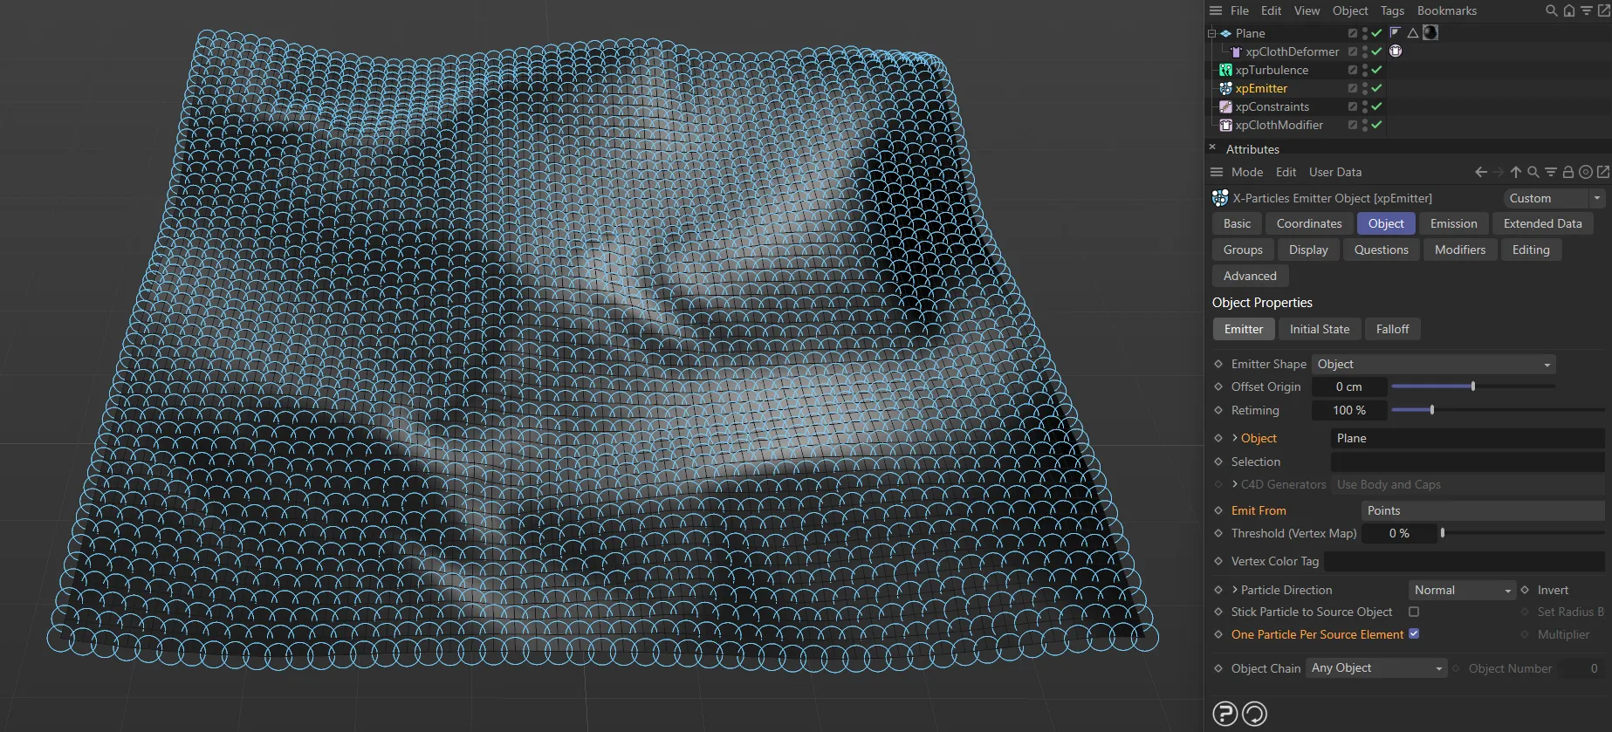Enable Stick Particle to Source Object checkbox
Image resolution: width=1612 pixels, height=732 pixels.
point(1414,612)
